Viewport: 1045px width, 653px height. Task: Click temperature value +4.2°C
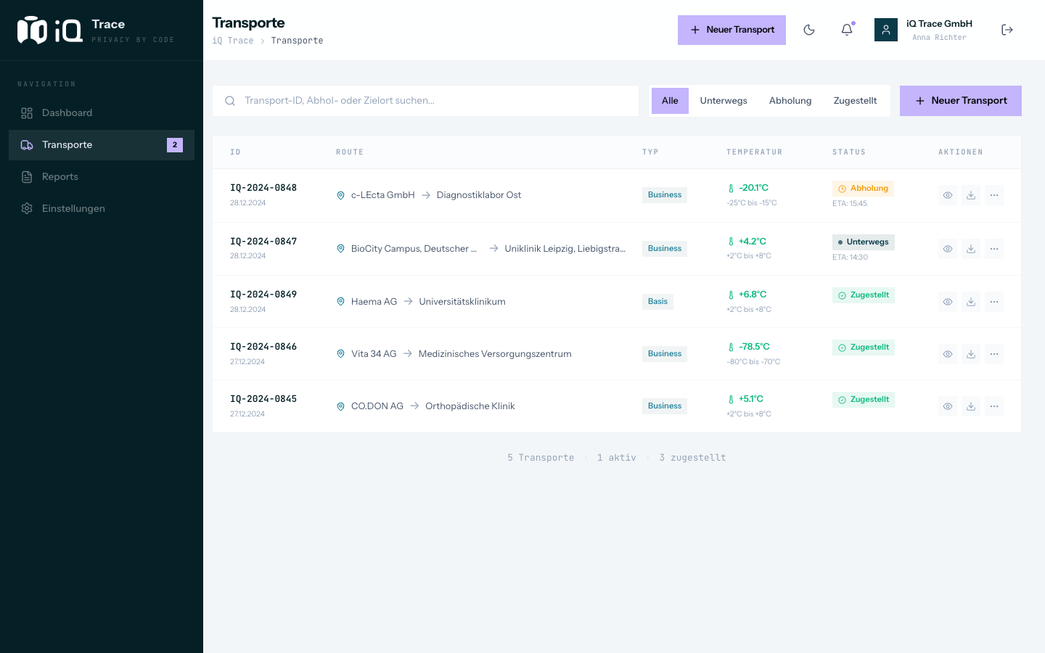753,242
